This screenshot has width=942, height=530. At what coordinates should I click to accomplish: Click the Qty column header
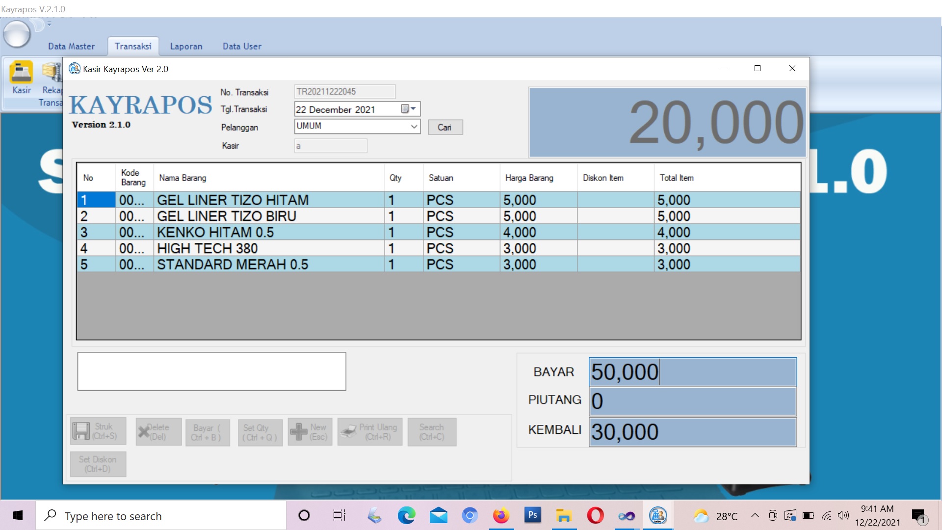(404, 178)
